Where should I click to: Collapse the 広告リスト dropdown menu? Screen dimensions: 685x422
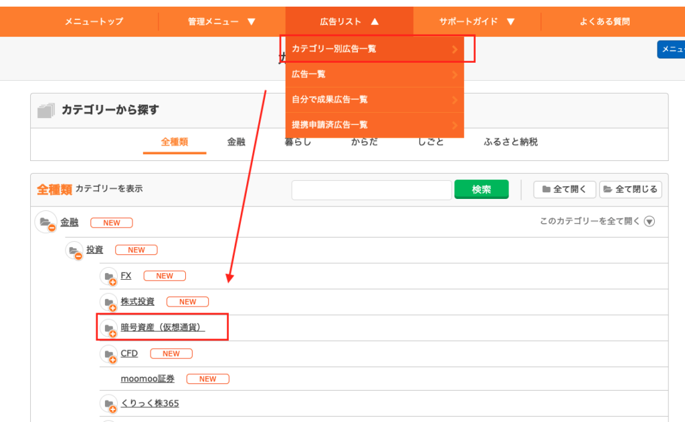tap(349, 21)
